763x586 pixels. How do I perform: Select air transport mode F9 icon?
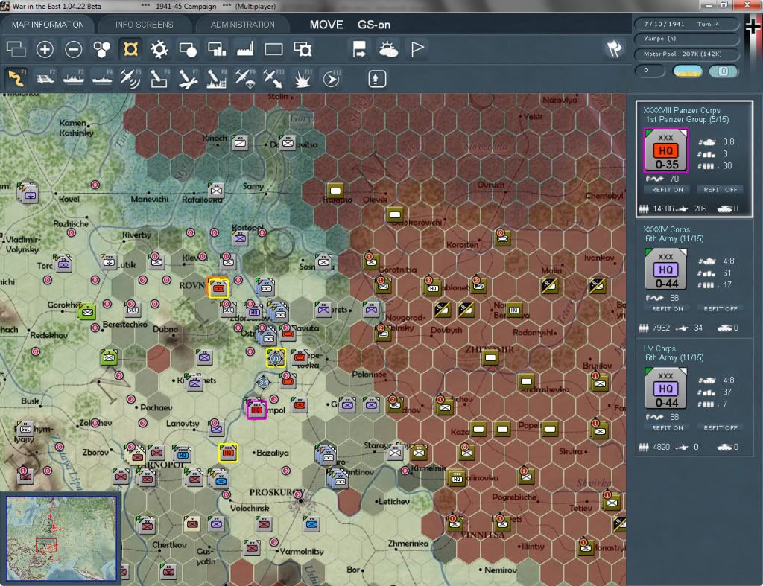click(x=244, y=78)
